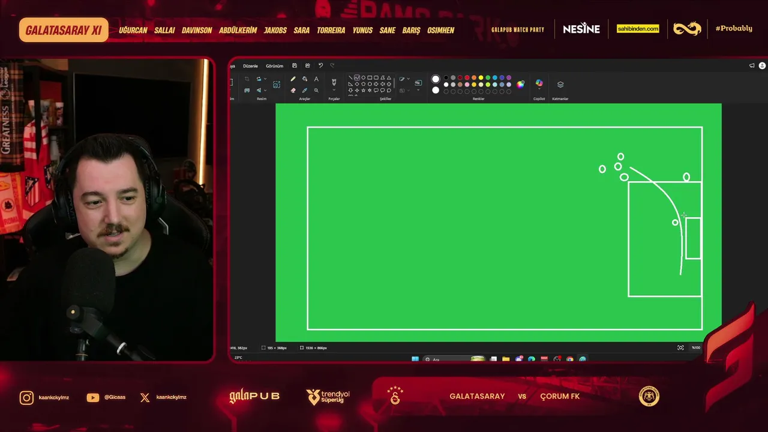Undo the last action in Paint
Screen dimensions: 768x432
320,66
